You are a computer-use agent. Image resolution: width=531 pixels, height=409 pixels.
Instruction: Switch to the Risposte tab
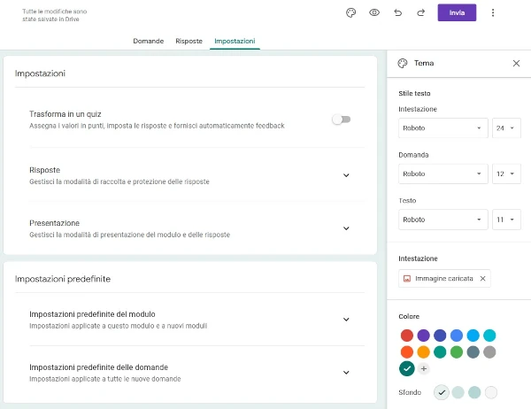(189, 41)
